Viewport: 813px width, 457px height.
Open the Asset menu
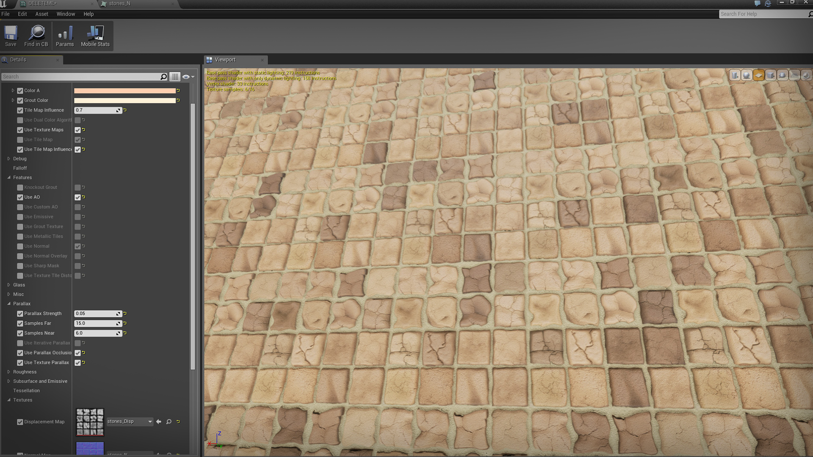pyautogui.click(x=41, y=14)
